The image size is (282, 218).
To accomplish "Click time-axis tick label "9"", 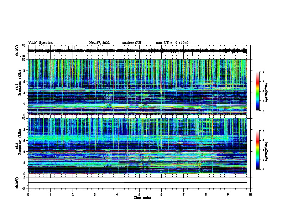I will (228, 194).
